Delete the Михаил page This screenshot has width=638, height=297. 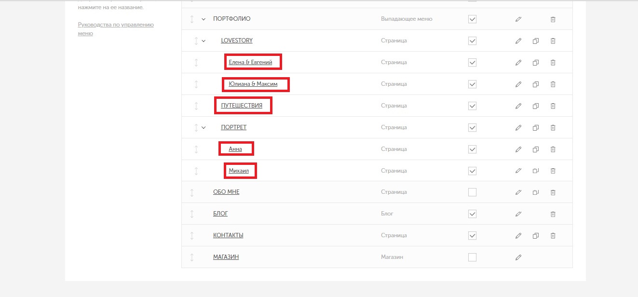553,171
